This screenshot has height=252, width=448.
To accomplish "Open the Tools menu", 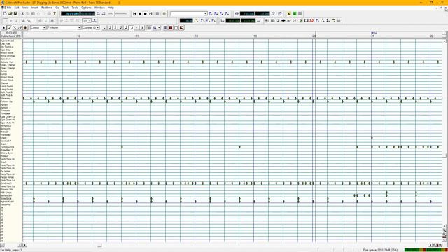I will coord(75,8).
